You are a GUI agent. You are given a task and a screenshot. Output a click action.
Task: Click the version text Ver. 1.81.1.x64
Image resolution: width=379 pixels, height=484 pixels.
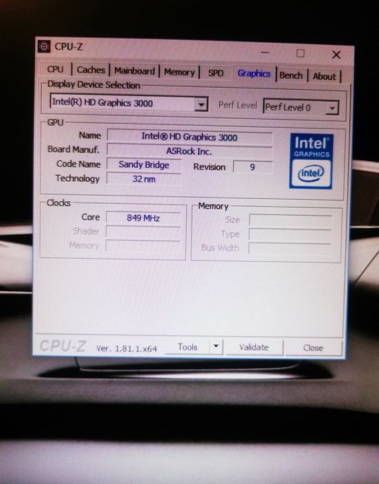click(x=127, y=348)
